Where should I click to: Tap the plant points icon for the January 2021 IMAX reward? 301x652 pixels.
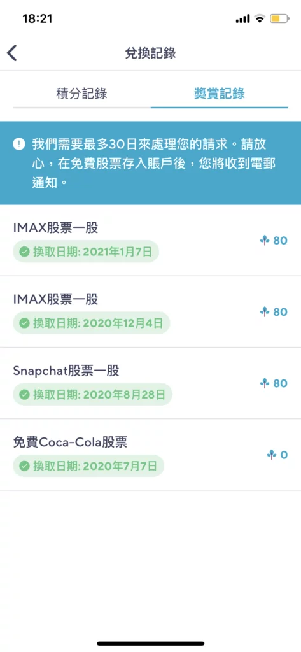pos(265,240)
